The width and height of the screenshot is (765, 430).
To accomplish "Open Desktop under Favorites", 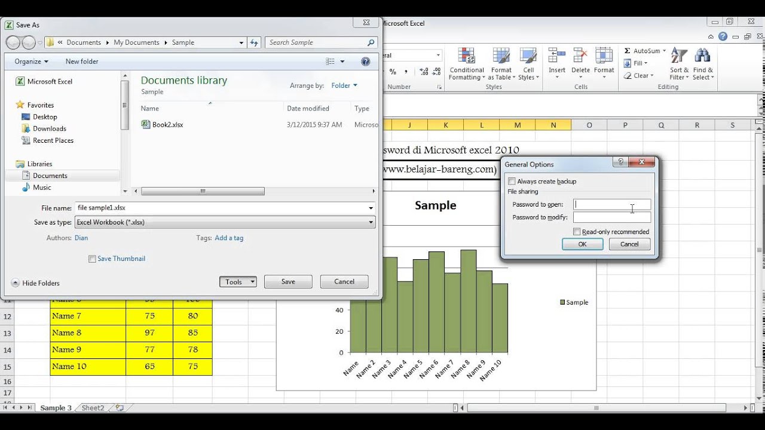I will [x=45, y=117].
